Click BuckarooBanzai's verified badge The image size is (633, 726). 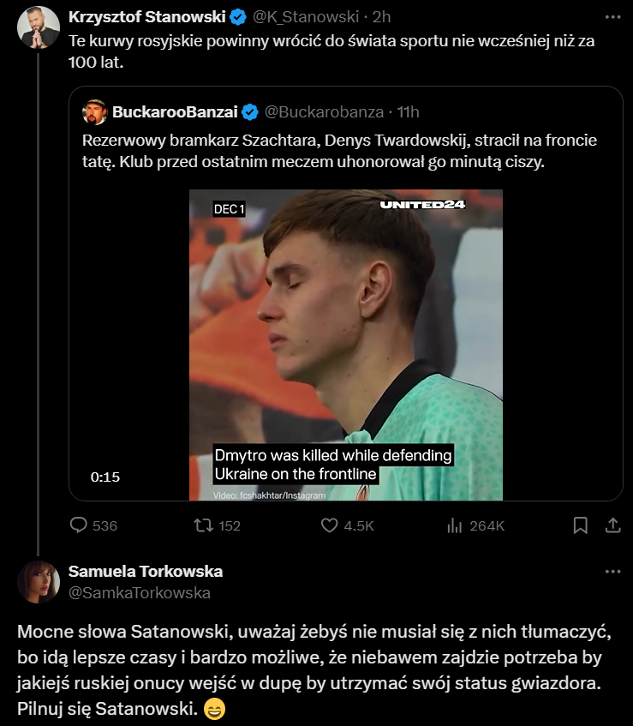[250, 111]
